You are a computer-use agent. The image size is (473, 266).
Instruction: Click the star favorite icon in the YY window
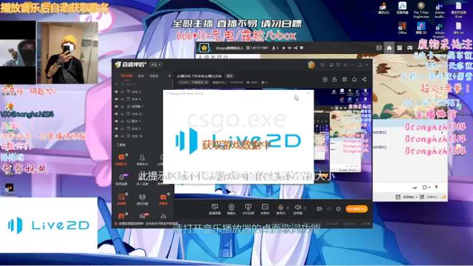(284, 48)
